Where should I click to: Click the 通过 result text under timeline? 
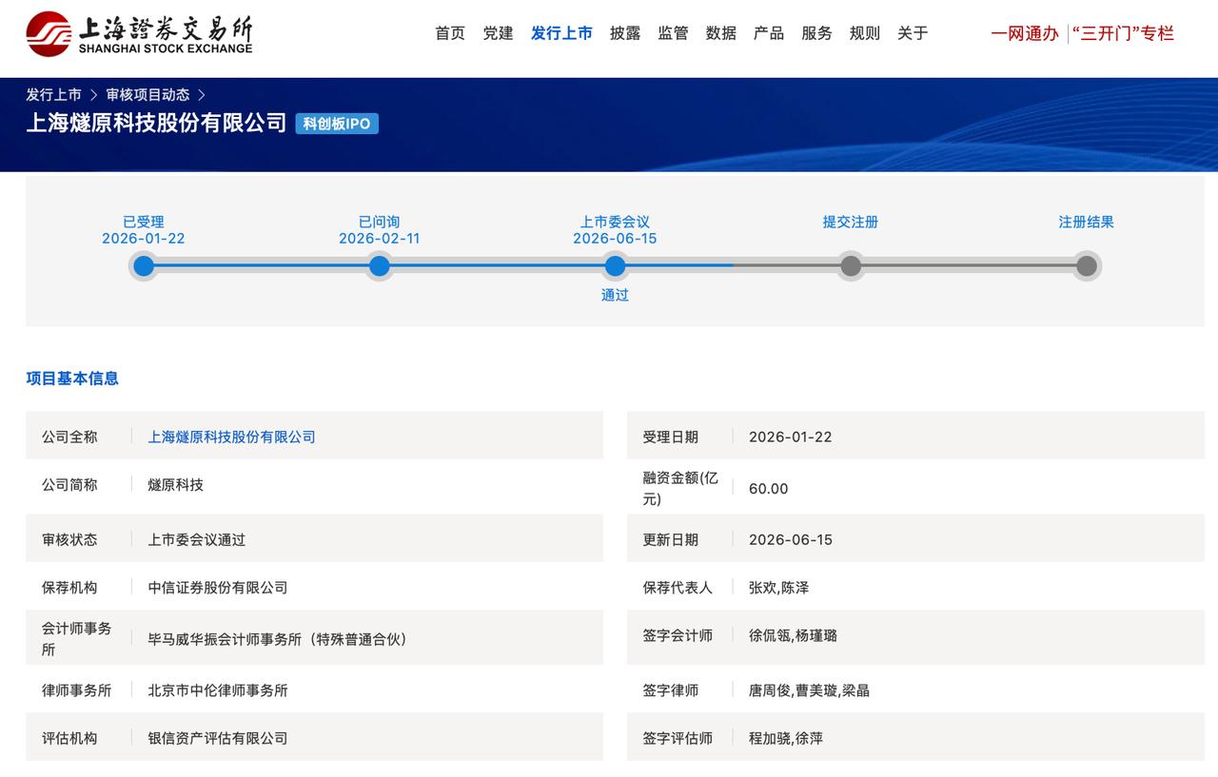tap(615, 295)
